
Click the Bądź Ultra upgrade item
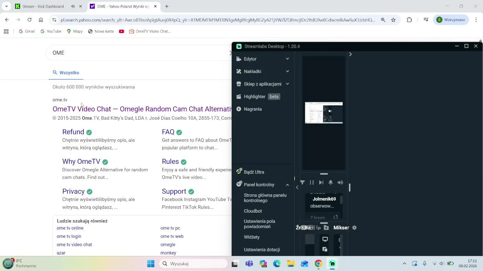point(250,172)
